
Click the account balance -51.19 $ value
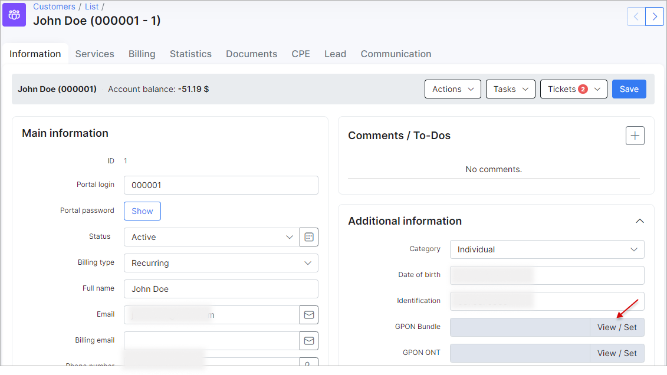(x=193, y=89)
